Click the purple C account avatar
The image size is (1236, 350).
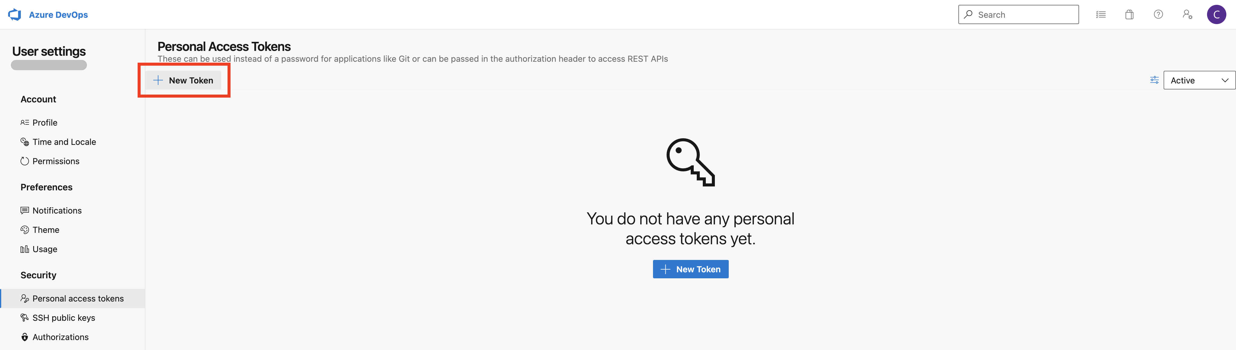click(x=1216, y=15)
